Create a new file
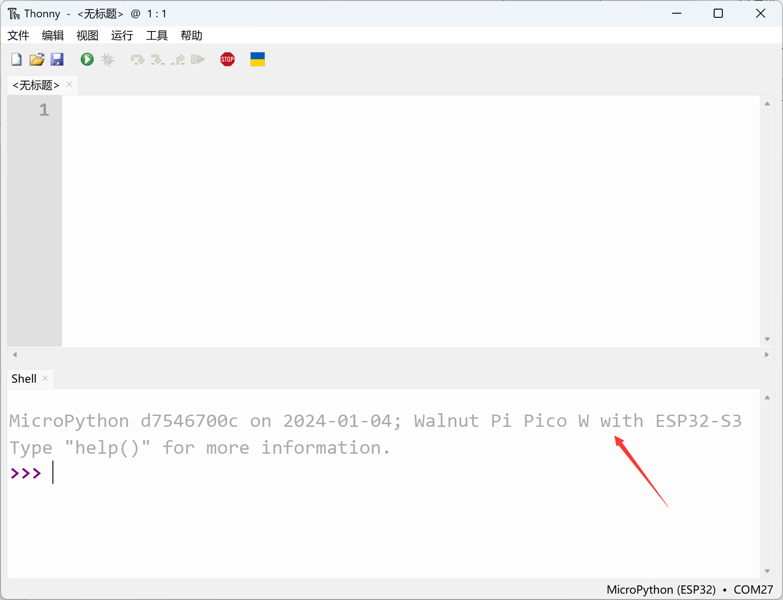This screenshot has width=783, height=600. [x=16, y=59]
